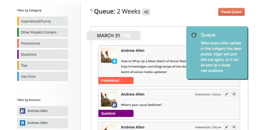262x130 pixels.
Task: Filter queue by Other People's Content
Action: (x=43, y=32)
